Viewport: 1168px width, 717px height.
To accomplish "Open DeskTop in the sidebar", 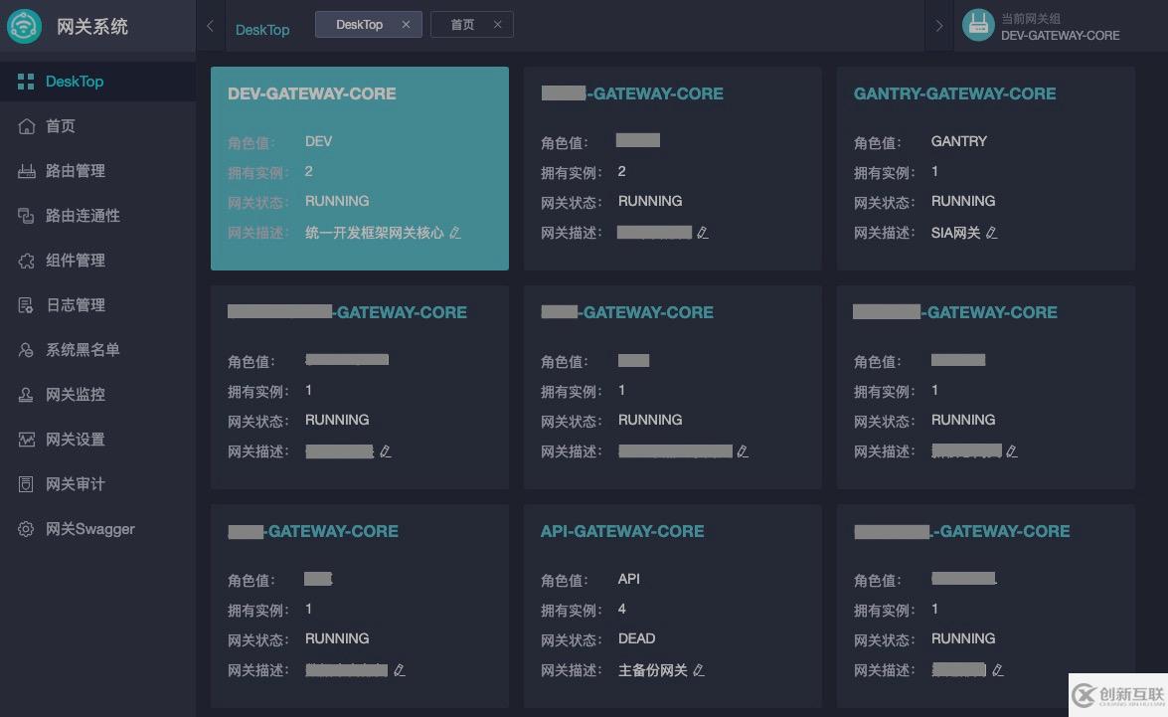I will click(x=97, y=82).
